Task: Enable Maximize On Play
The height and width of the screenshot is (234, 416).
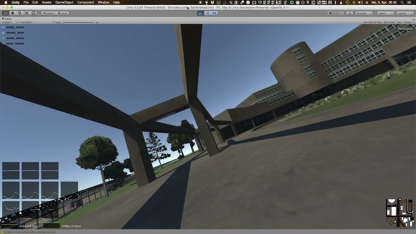Action: pyautogui.click(x=372, y=22)
